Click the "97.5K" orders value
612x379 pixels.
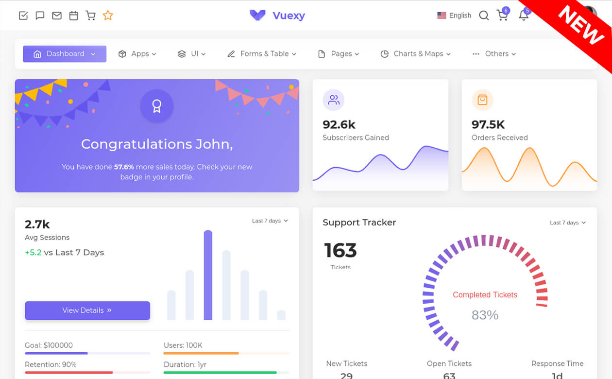tap(488, 125)
